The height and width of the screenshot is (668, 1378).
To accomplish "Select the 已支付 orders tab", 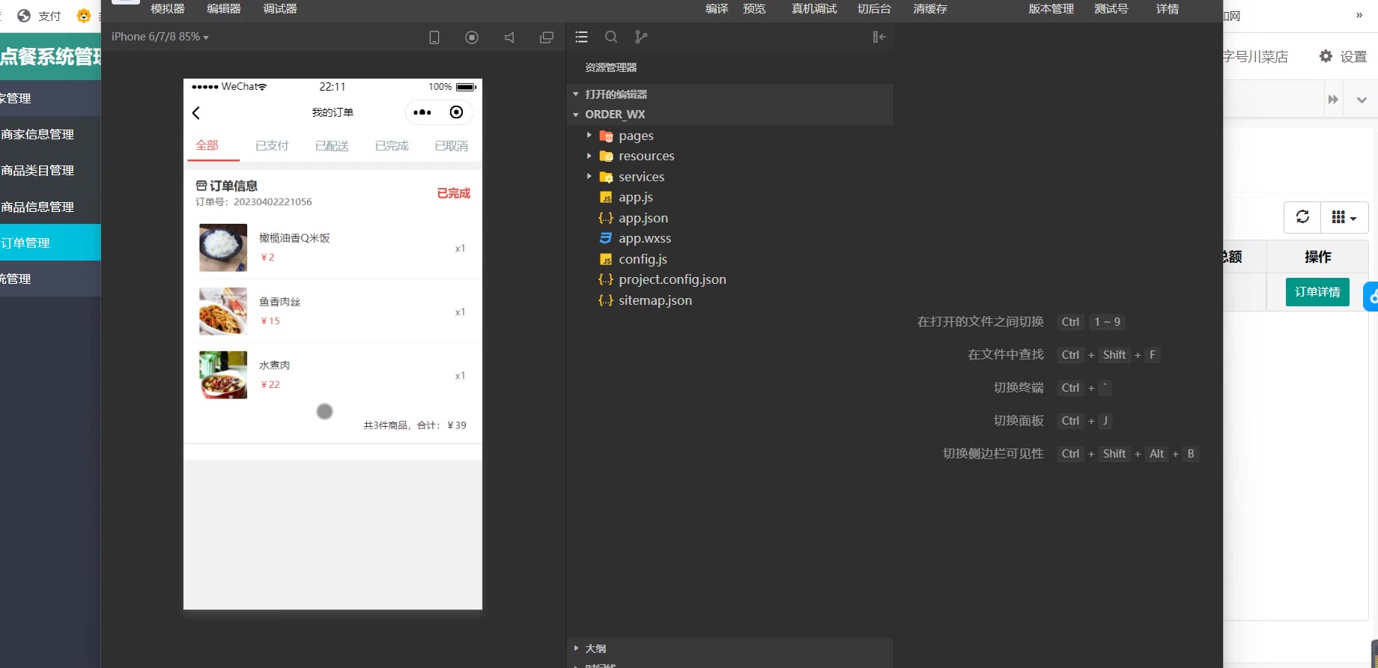I will (272, 145).
